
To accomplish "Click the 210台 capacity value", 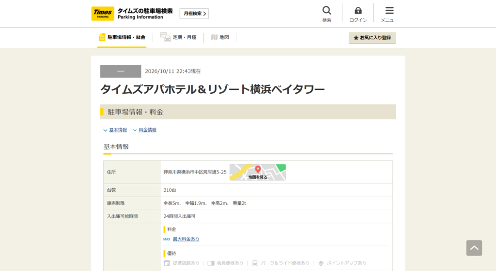I will pos(170,190).
